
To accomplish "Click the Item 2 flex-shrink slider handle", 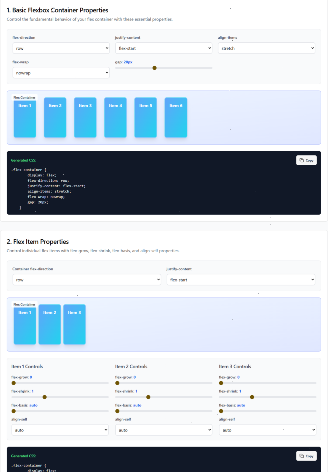I will (148, 397).
